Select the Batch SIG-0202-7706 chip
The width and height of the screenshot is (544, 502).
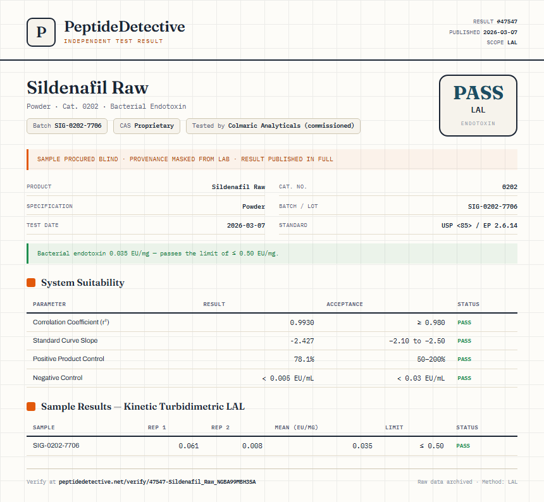[x=67, y=126]
